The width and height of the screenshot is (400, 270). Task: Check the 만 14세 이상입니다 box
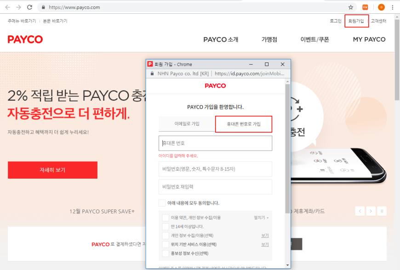coord(166,226)
